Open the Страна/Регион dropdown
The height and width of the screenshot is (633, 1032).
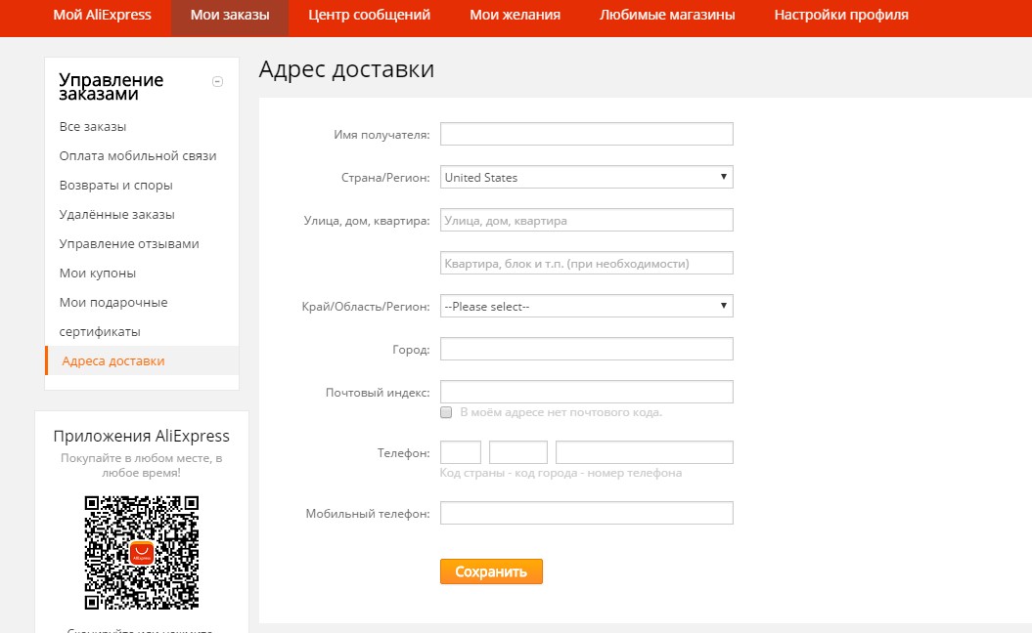[x=586, y=177]
